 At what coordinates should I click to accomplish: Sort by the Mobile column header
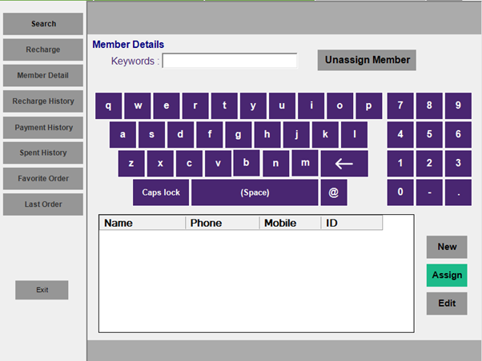tap(290, 223)
